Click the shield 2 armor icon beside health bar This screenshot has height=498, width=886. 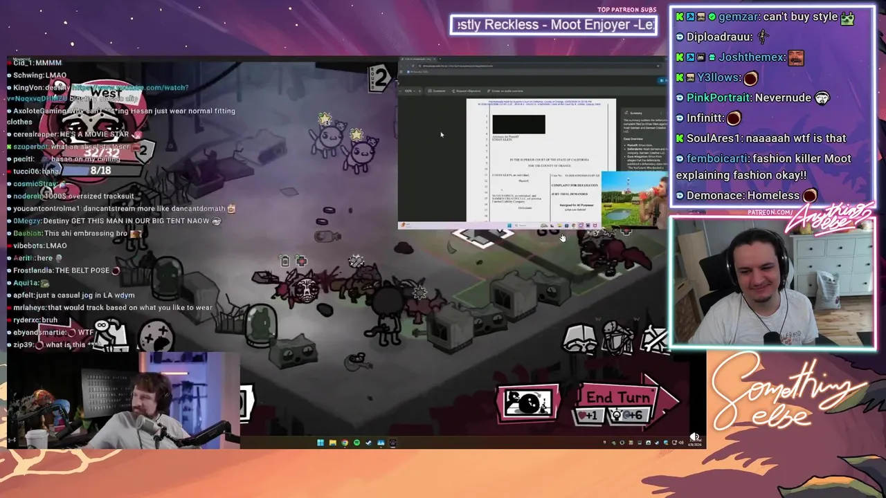pos(143,151)
